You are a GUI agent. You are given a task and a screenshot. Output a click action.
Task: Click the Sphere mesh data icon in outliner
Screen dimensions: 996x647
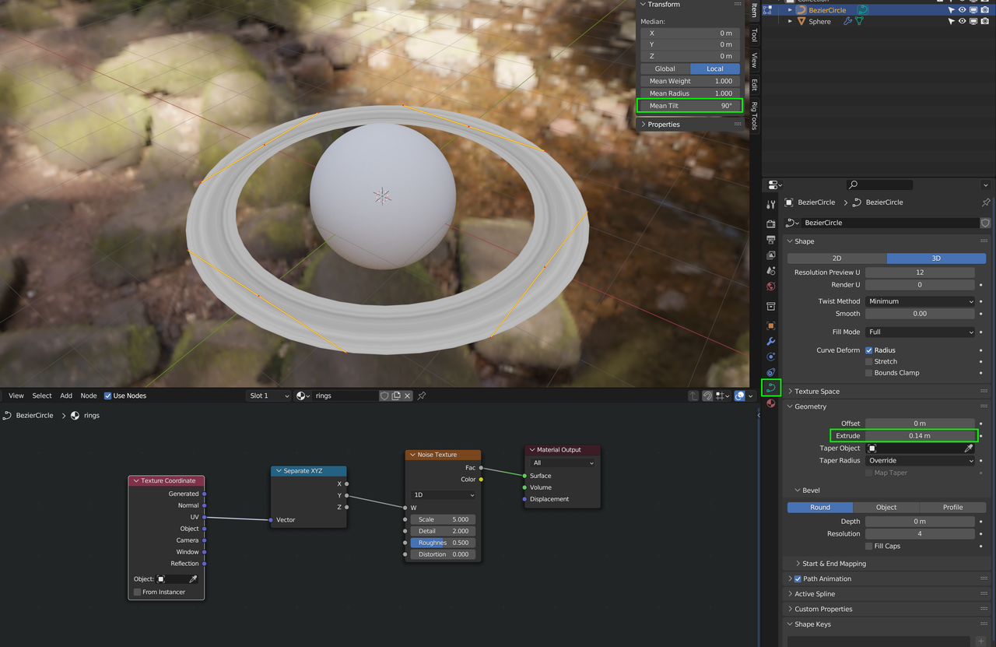(x=860, y=22)
